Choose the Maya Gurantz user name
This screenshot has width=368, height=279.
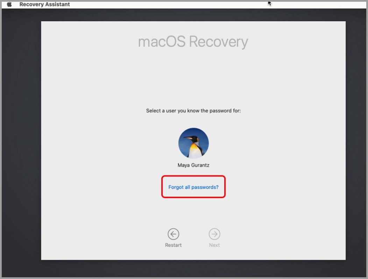pos(193,165)
